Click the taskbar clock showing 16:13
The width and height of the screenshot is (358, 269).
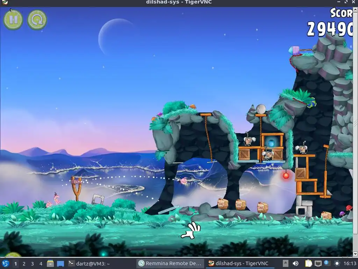(x=350, y=263)
